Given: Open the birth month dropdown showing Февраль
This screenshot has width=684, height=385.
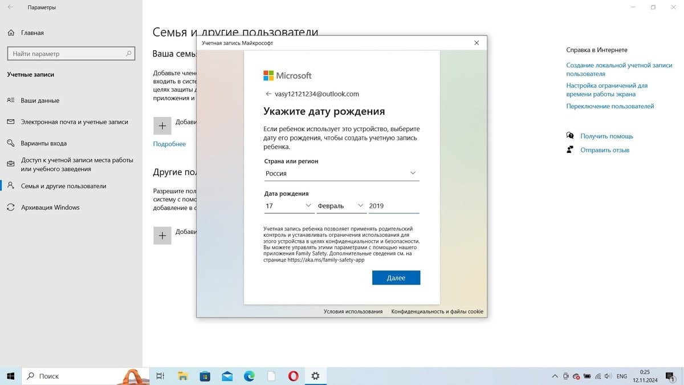Looking at the screenshot, I should (341, 205).
